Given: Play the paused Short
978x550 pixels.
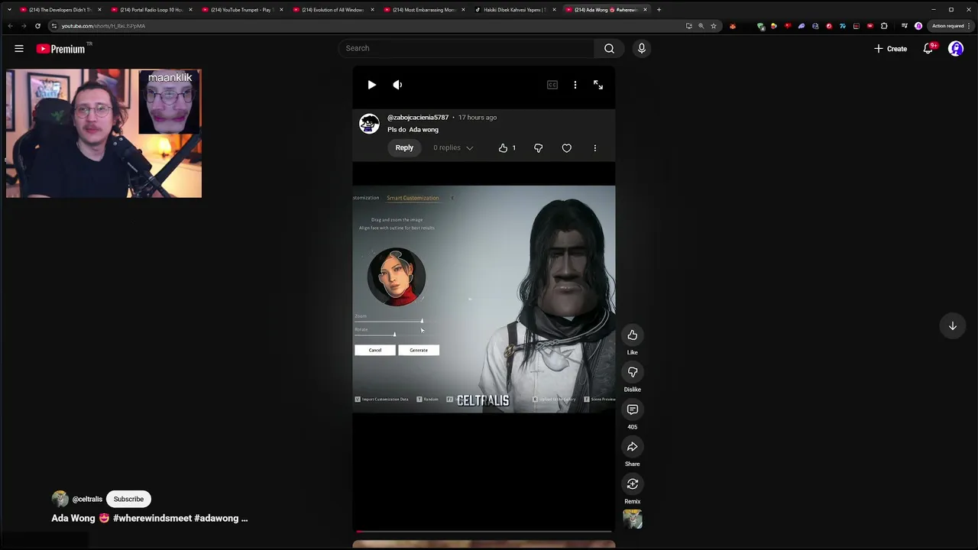Looking at the screenshot, I should click(x=371, y=85).
